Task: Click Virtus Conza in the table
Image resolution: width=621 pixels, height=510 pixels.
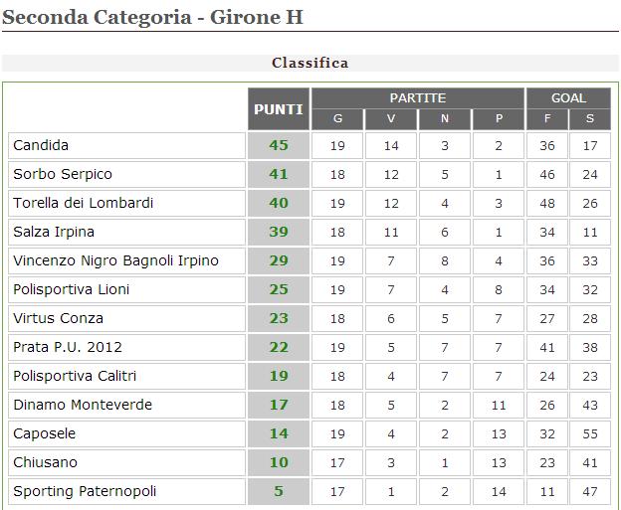Action: coord(58,319)
